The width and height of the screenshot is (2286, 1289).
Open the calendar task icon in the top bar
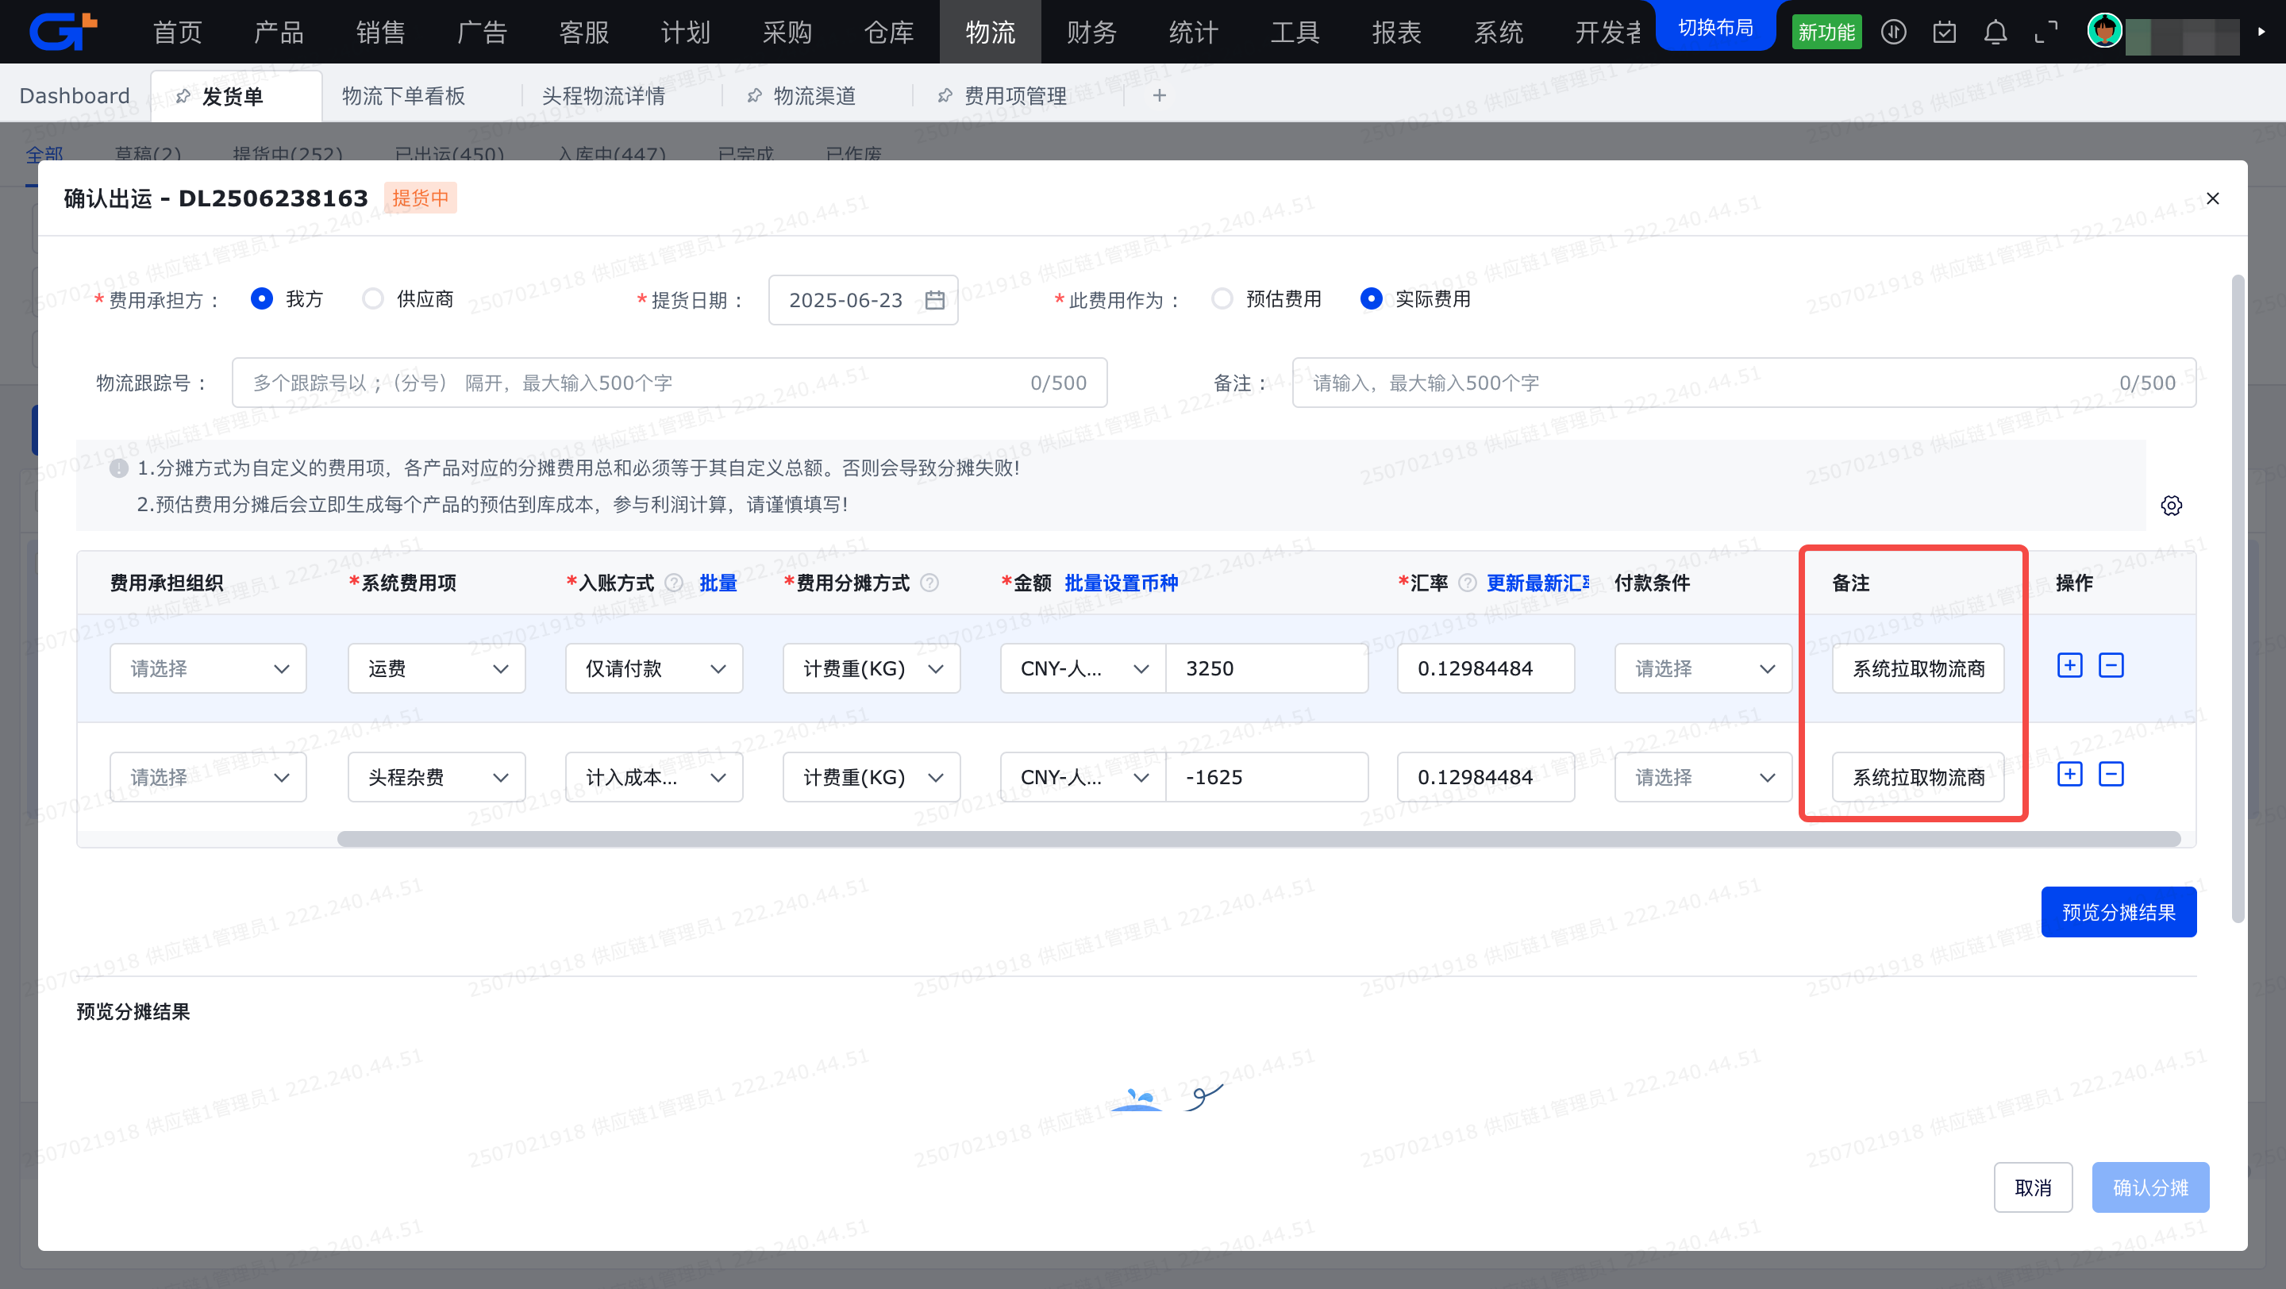click(1945, 33)
